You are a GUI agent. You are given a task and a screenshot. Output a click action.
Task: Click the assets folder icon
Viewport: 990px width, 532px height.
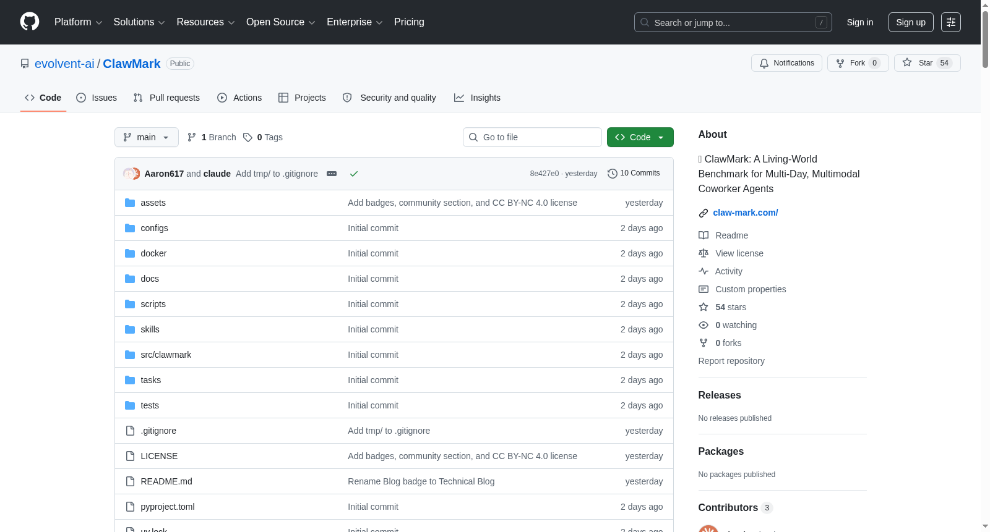130,203
